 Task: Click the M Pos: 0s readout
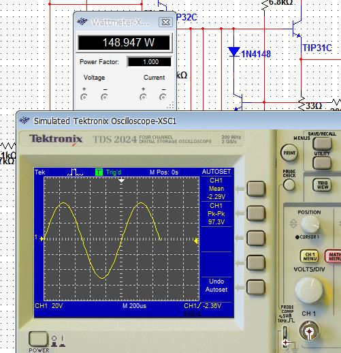pyautogui.click(x=164, y=172)
